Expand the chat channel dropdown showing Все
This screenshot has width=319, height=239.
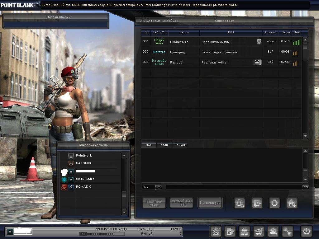[158, 187]
